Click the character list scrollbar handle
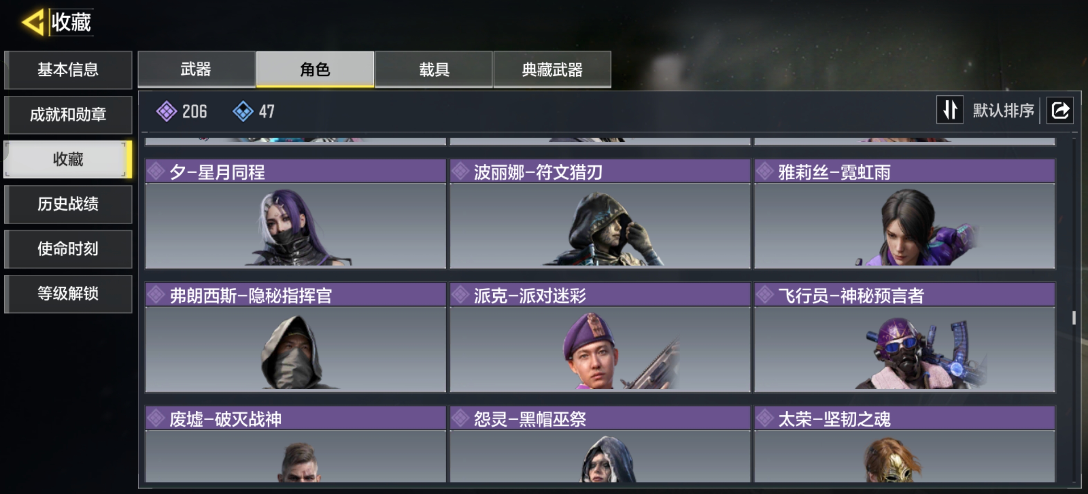Image resolution: width=1088 pixels, height=494 pixels. [x=1074, y=317]
